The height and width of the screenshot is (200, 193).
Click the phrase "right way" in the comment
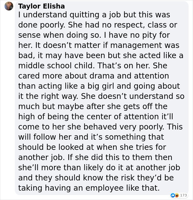[x=60, y=96]
